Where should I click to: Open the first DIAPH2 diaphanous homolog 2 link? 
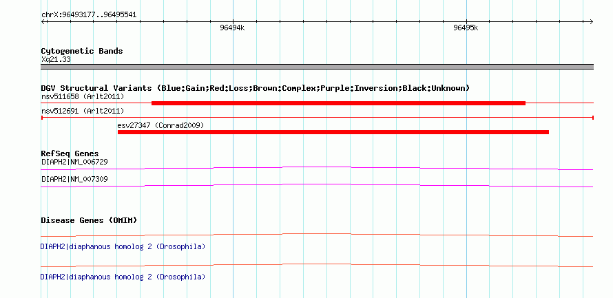(123, 247)
